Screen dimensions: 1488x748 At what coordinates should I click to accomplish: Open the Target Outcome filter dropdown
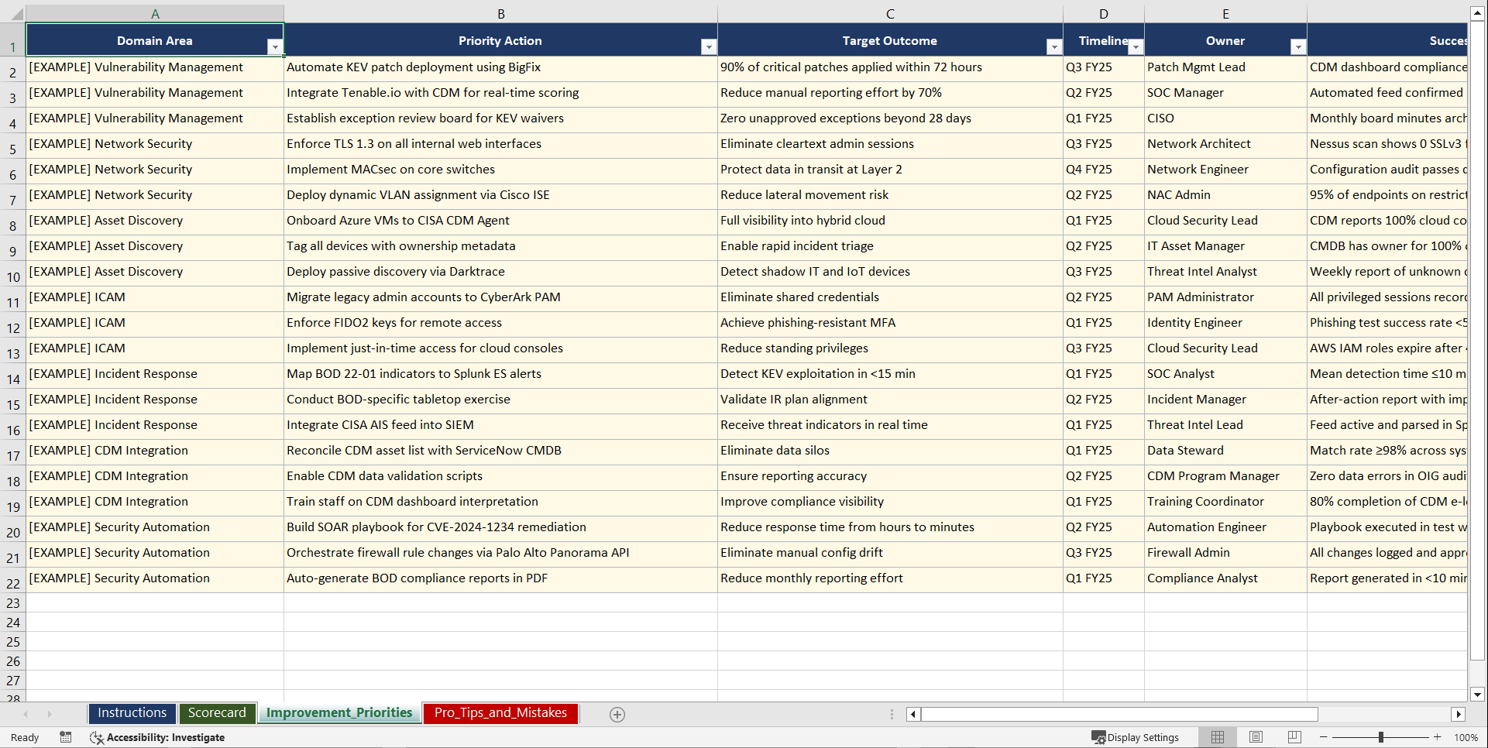(1053, 46)
